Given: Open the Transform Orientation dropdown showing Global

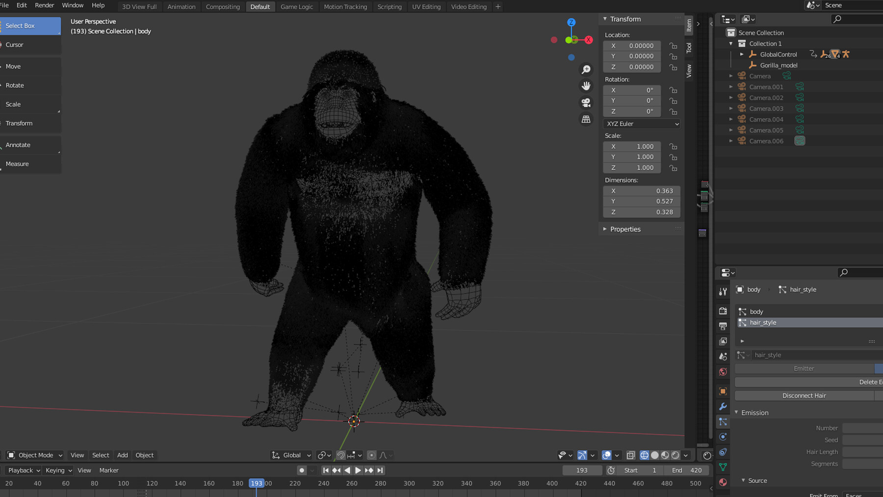Looking at the screenshot, I should point(291,455).
